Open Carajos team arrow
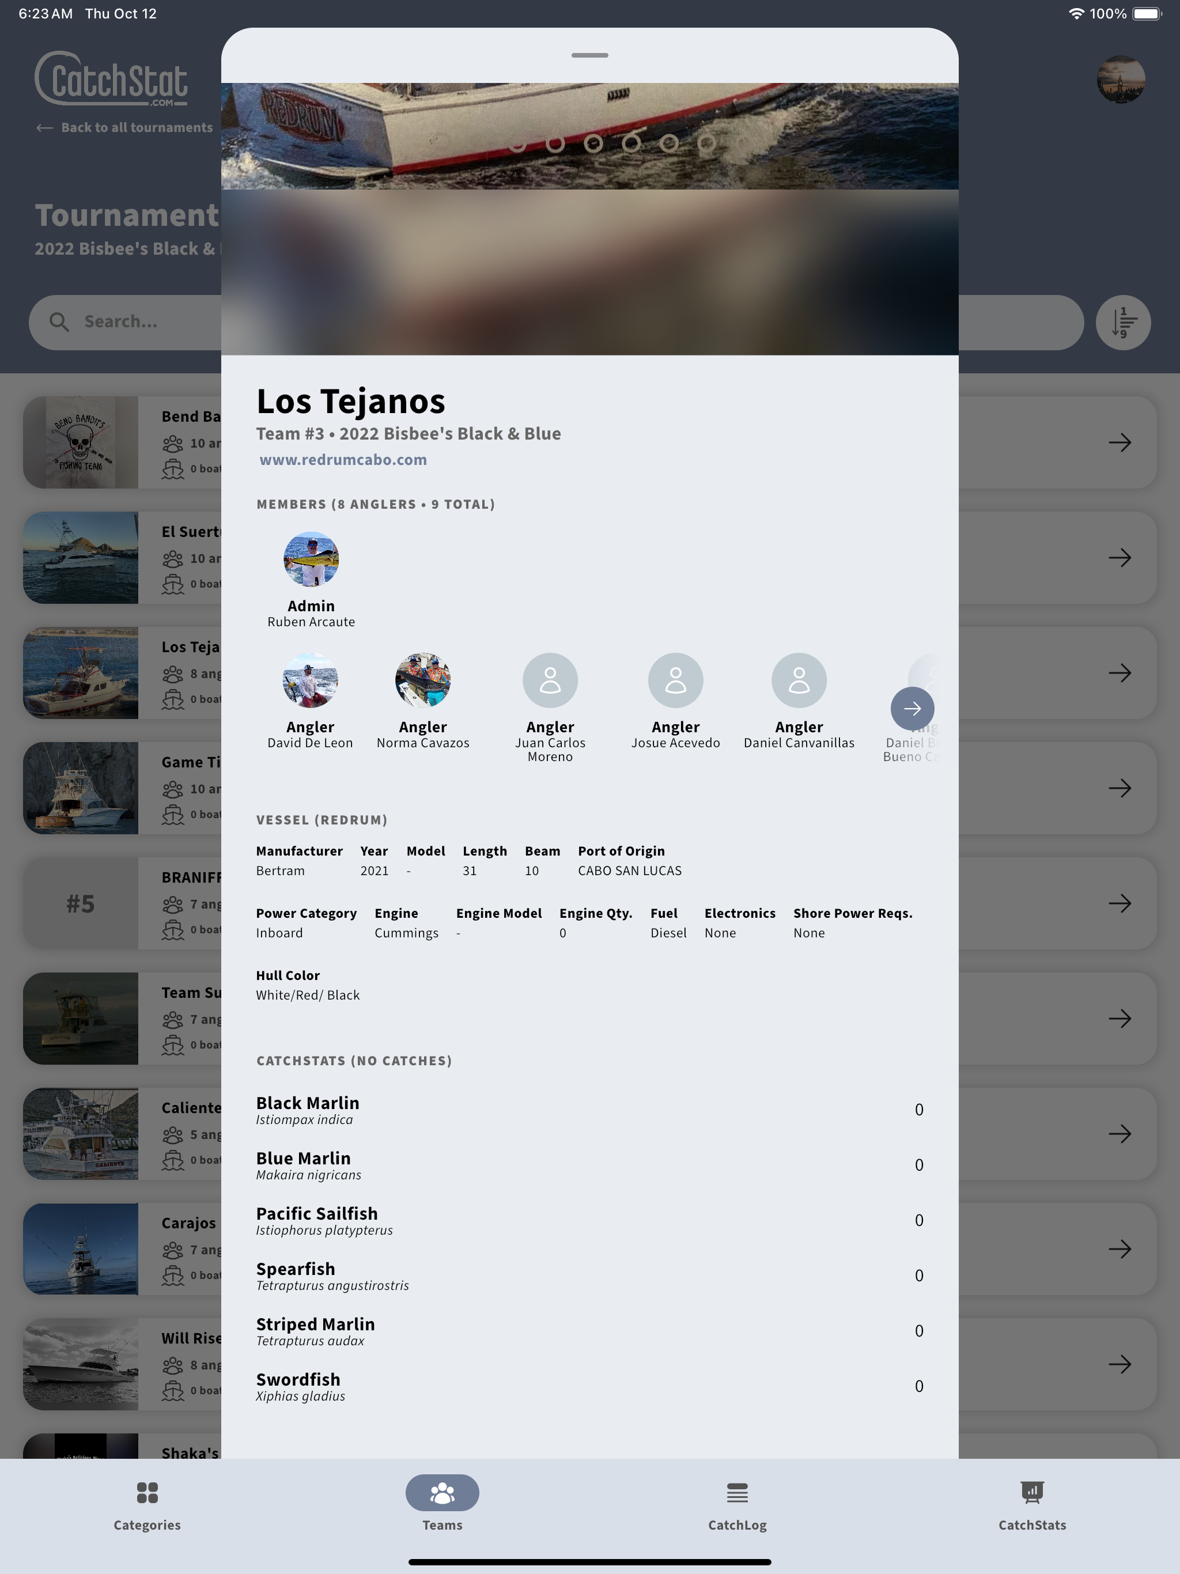Viewport: 1180px width, 1574px height. (x=1120, y=1250)
